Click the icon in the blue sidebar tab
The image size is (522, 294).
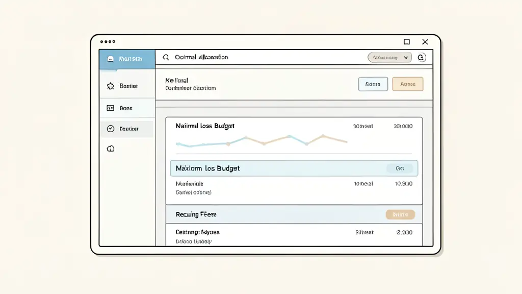(110, 59)
